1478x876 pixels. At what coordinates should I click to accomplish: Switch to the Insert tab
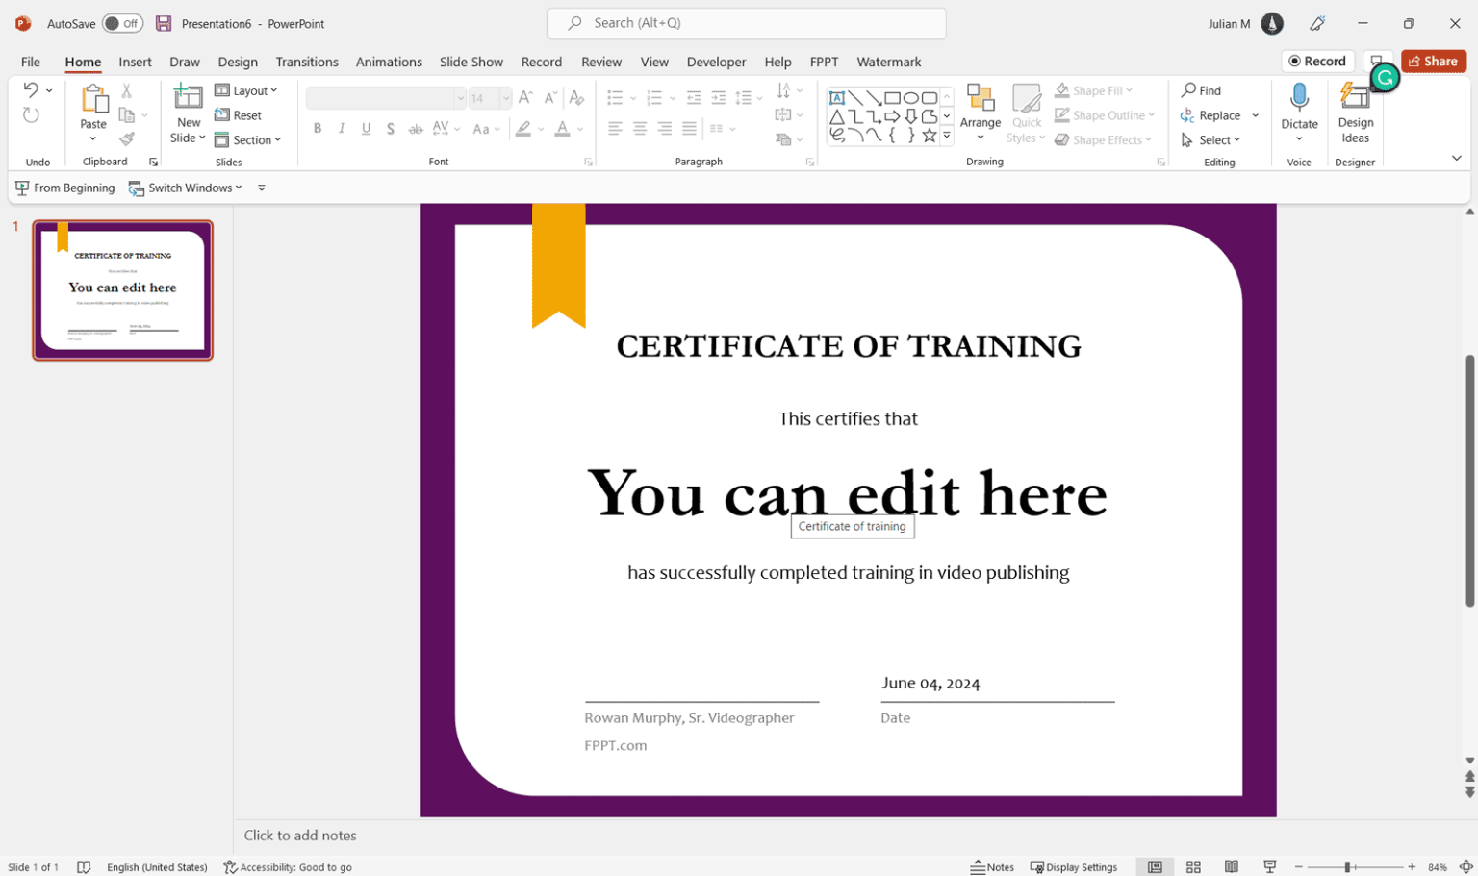pyautogui.click(x=135, y=62)
